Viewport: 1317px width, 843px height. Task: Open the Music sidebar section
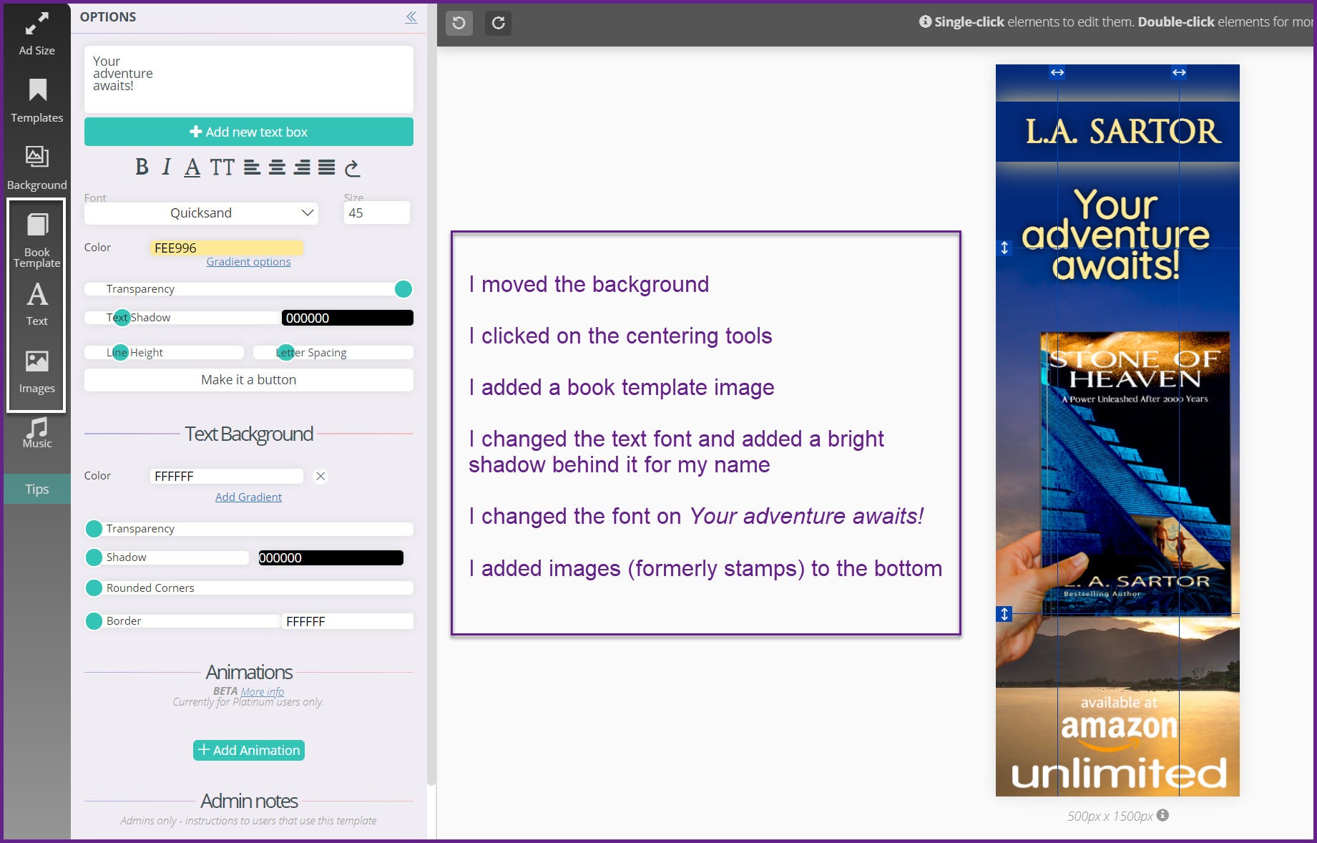(x=36, y=433)
